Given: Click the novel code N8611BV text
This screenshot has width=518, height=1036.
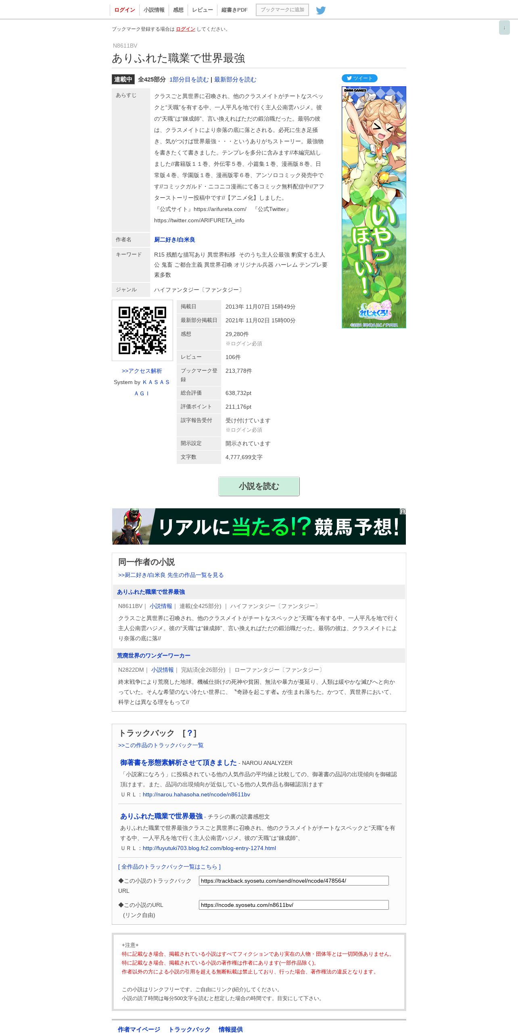Looking at the screenshot, I should [125, 46].
